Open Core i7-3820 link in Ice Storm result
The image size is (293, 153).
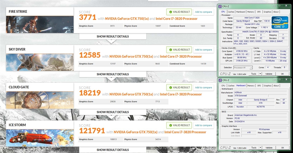185,132
